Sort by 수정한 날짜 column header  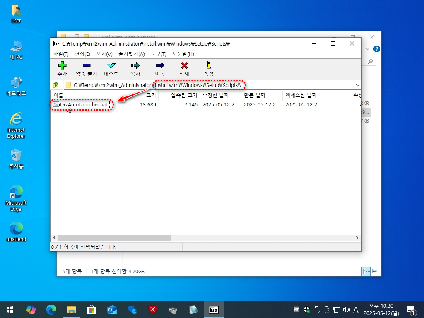point(221,95)
